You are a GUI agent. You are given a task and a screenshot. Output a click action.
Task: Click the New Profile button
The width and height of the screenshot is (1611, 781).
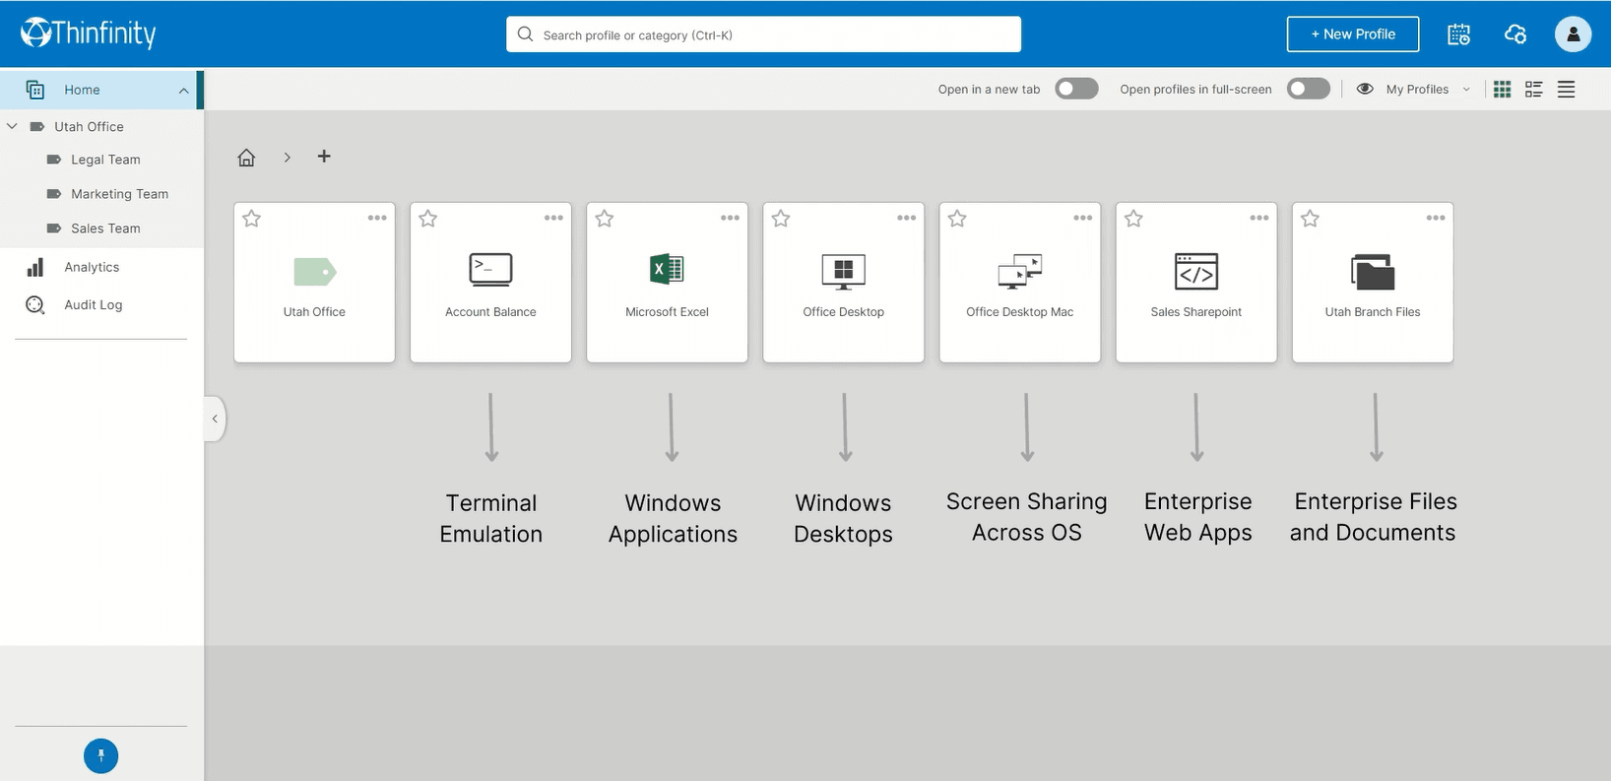(x=1353, y=34)
